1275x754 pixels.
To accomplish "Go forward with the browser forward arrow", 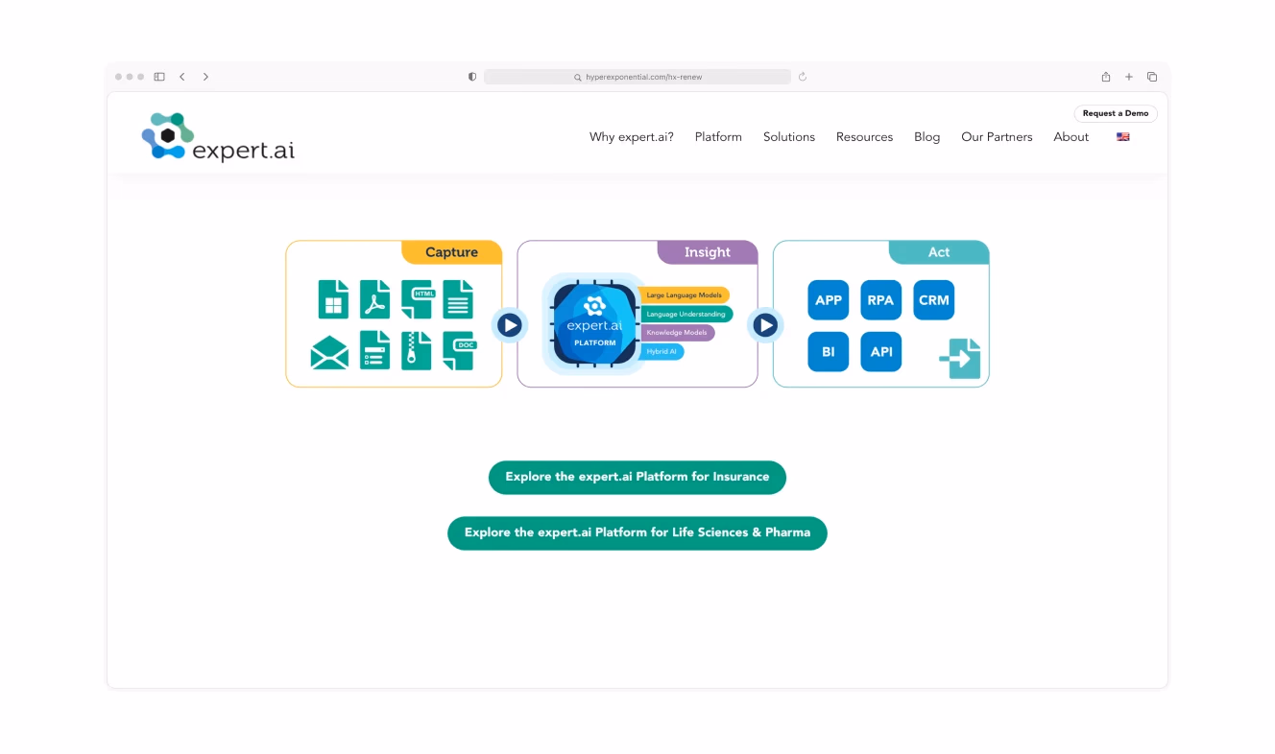I will pyautogui.click(x=205, y=77).
